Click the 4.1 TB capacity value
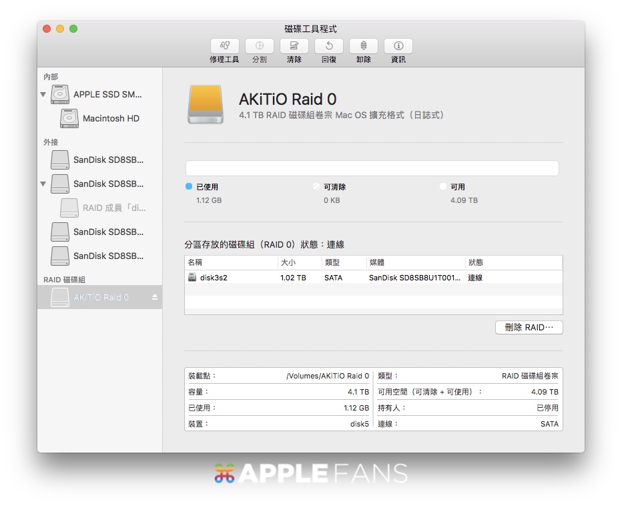622x506 pixels. [x=358, y=392]
